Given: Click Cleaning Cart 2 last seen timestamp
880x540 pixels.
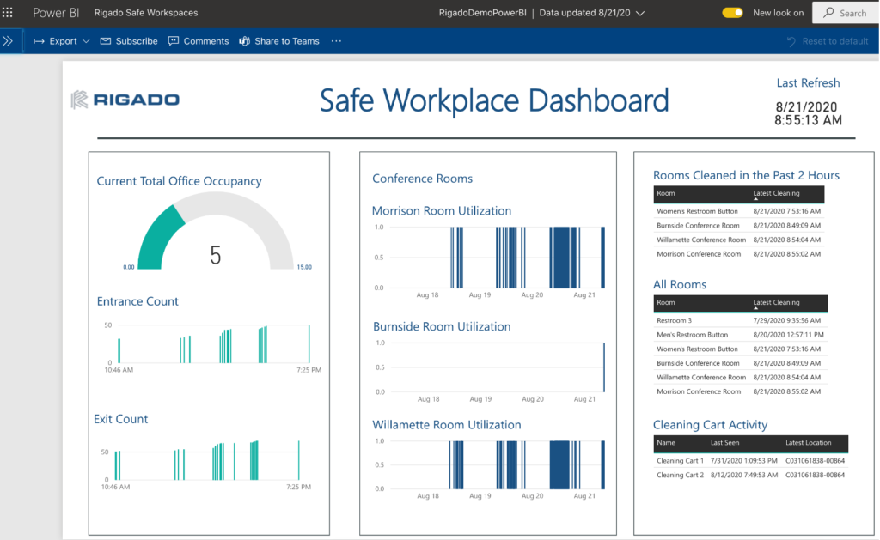Looking at the screenshot, I should click(744, 475).
